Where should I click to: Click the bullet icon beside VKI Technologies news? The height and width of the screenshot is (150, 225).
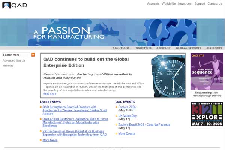(40, 131)
